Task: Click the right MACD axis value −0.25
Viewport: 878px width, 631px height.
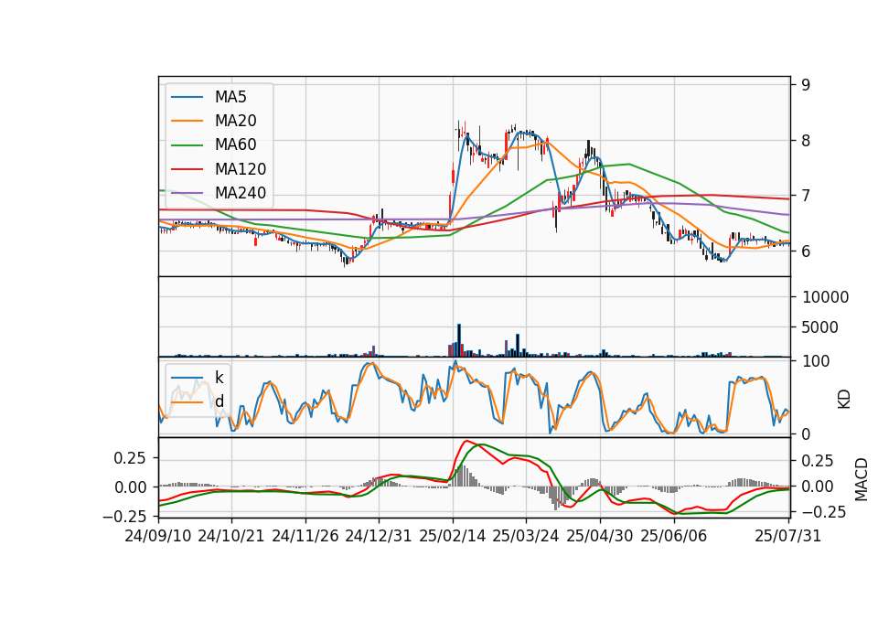Action: (x=824, y=512)
